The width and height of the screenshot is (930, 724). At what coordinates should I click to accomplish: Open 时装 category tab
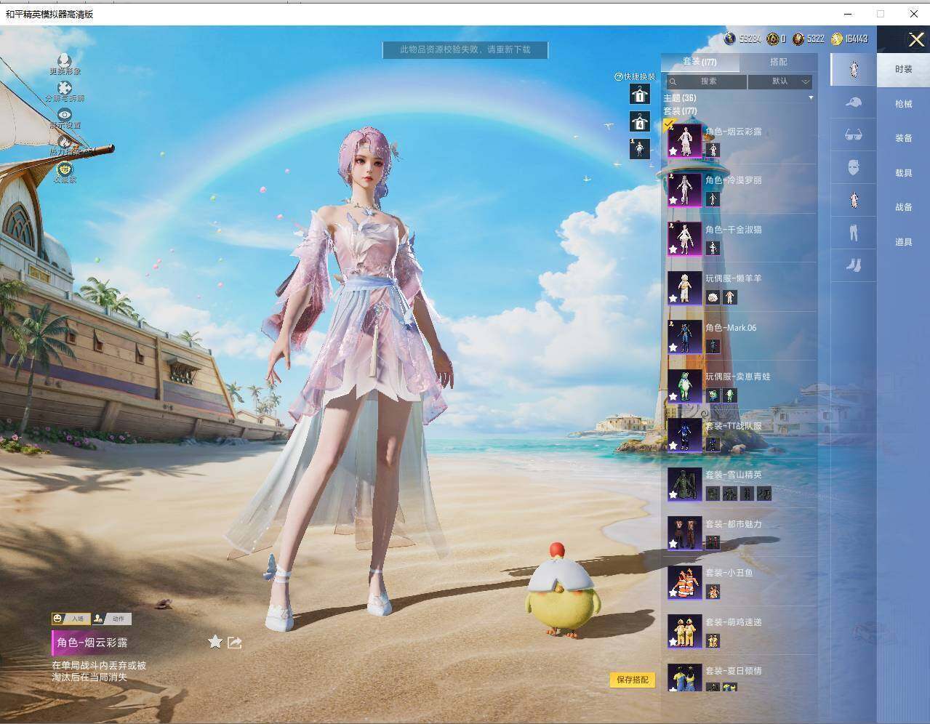coord(903,69)
